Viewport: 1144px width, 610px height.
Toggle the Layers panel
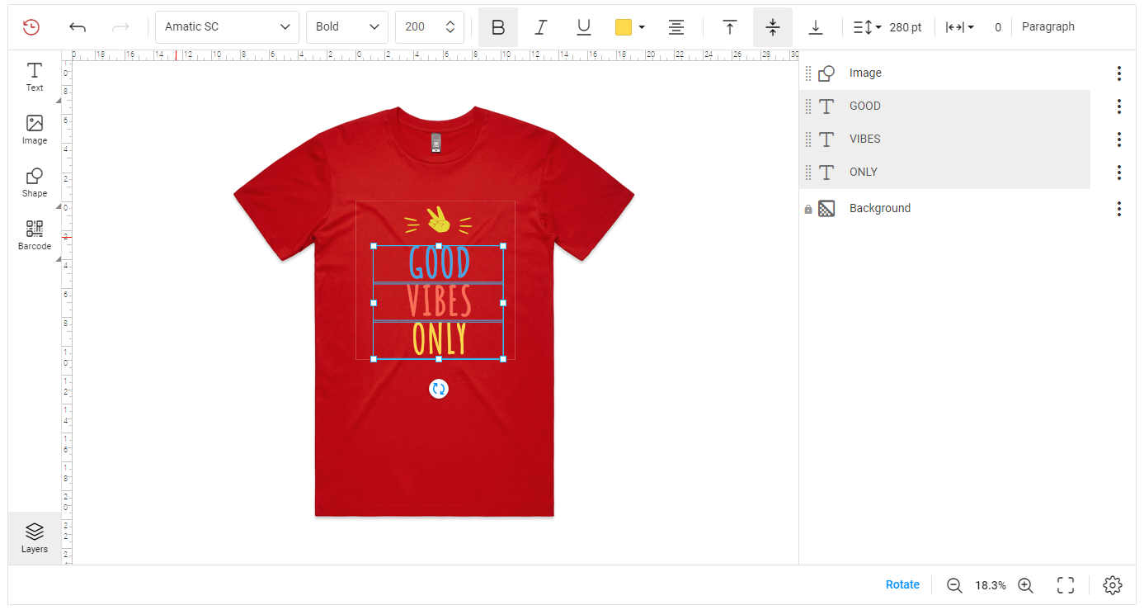tap(35, 538)
